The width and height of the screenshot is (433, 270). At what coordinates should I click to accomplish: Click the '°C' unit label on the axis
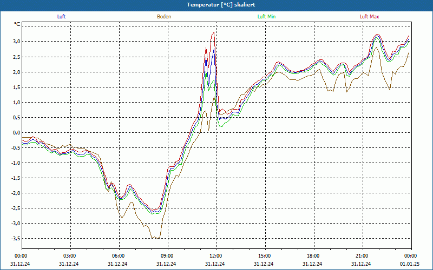(17, 24)
